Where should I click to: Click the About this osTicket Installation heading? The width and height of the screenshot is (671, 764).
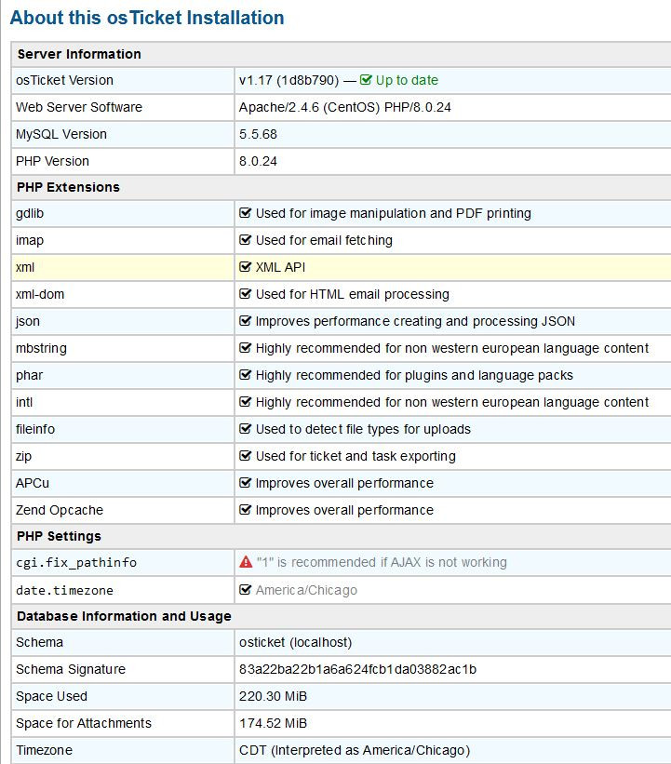[147, 18]
